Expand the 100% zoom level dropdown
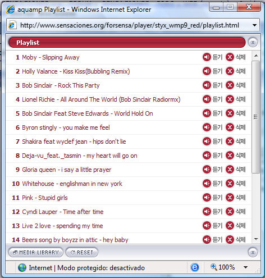Screen dimensions: 265x278 click(246, 267)
